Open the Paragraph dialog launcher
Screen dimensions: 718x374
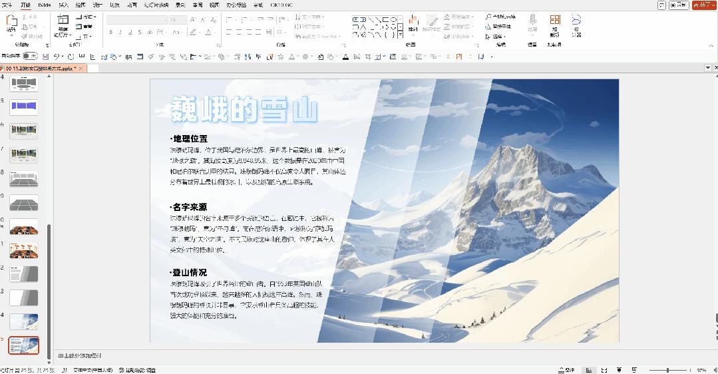pyautogui.click(x=345, y=45)
